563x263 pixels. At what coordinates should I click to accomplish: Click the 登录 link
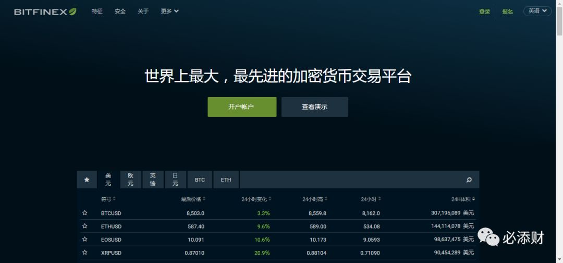pyautogui.click(x=484, y=11)
